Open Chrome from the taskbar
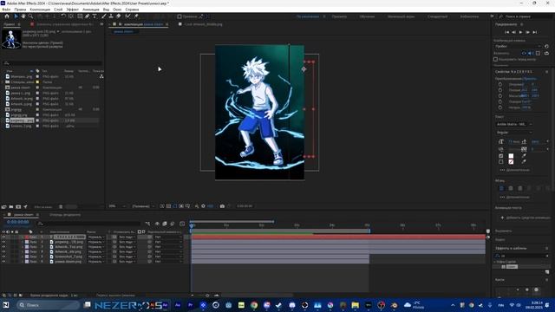This screenshot has height=312, width=555. (x=254, y=305)
